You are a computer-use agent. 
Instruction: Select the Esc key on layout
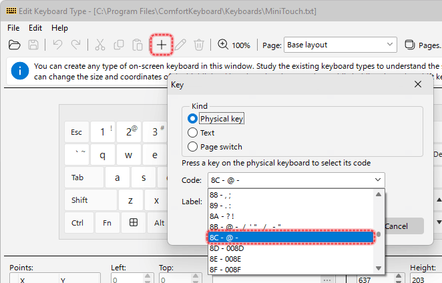click(x=76, y=132)
